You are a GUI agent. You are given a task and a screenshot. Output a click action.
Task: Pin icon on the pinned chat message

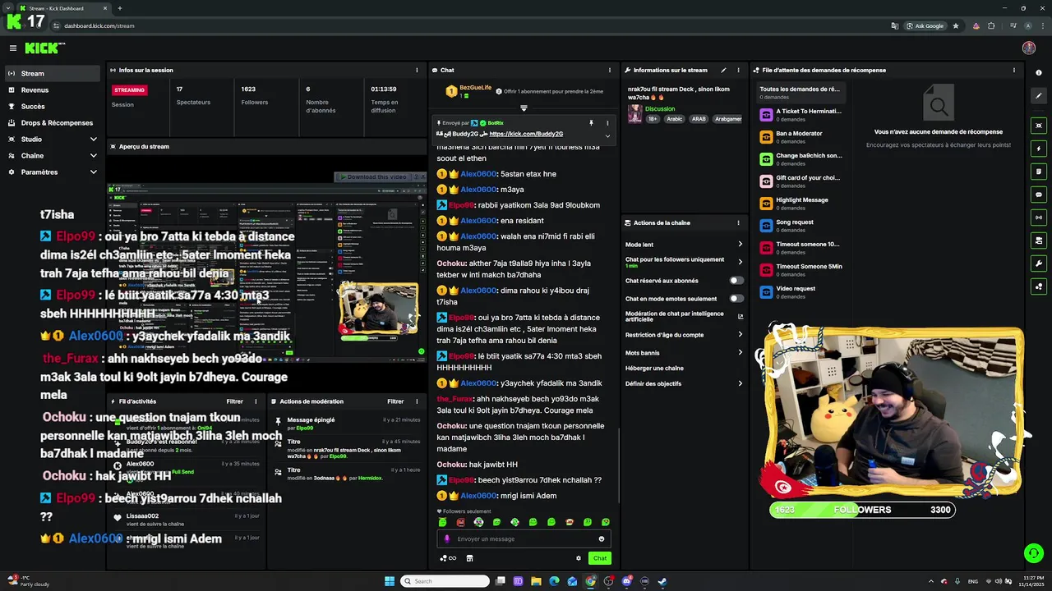click(591, 123)
